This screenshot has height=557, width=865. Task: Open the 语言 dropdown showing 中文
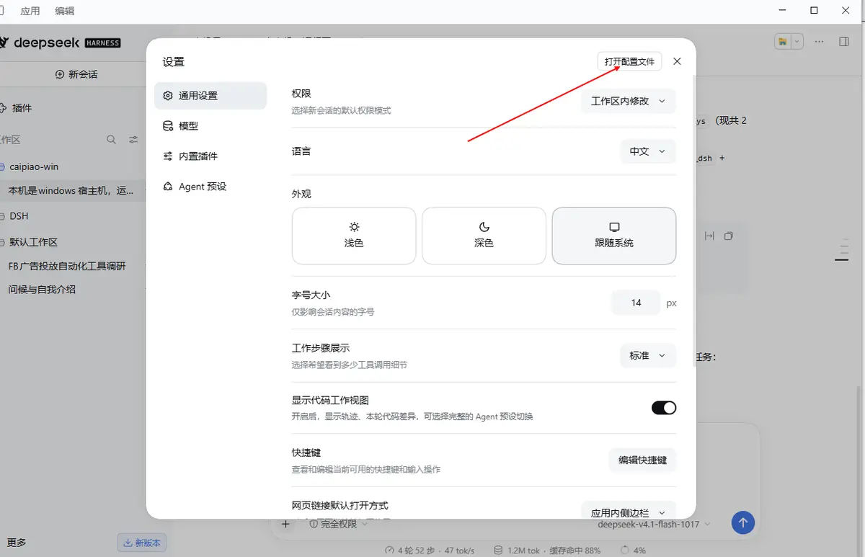click(648, 151)
